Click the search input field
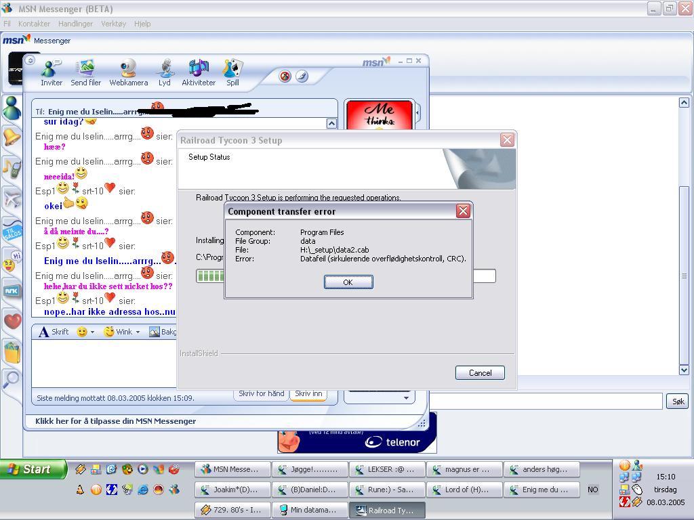 tap(546, 402)
